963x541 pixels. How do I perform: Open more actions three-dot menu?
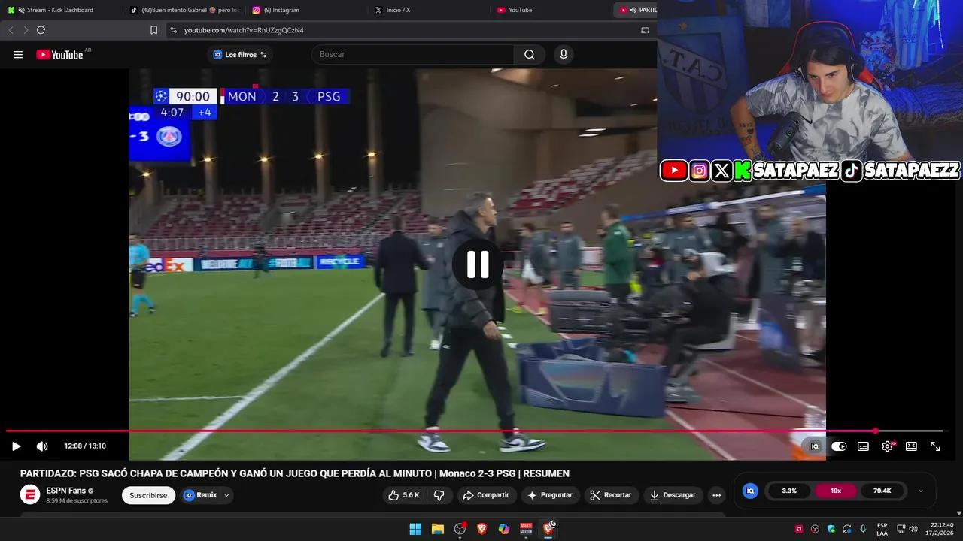716,495
